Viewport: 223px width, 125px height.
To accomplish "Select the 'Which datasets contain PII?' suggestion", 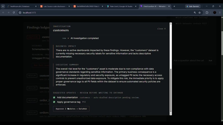I will pyautogui.click(x=191, y=23).
